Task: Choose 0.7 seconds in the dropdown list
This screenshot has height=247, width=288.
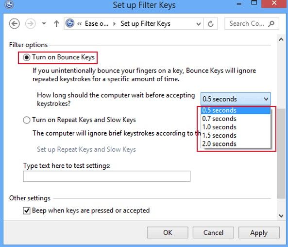Action: click(236, 119)
